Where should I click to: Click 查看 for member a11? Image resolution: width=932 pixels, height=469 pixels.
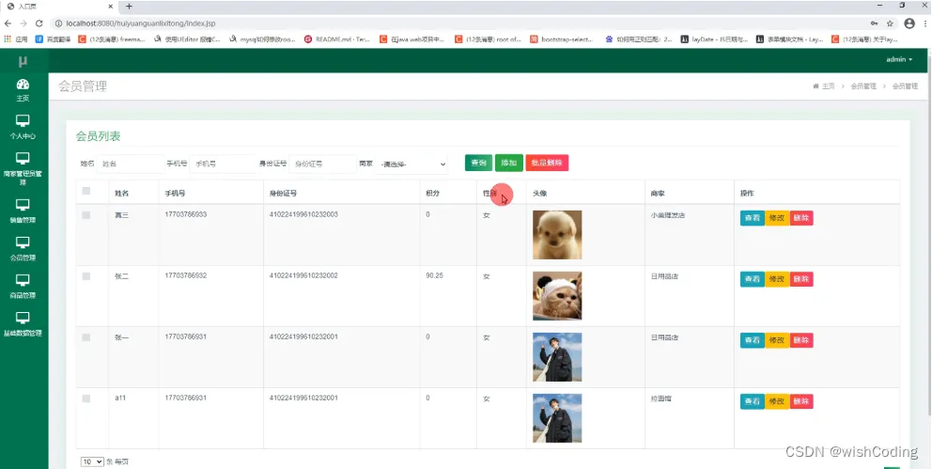point(752,401)
